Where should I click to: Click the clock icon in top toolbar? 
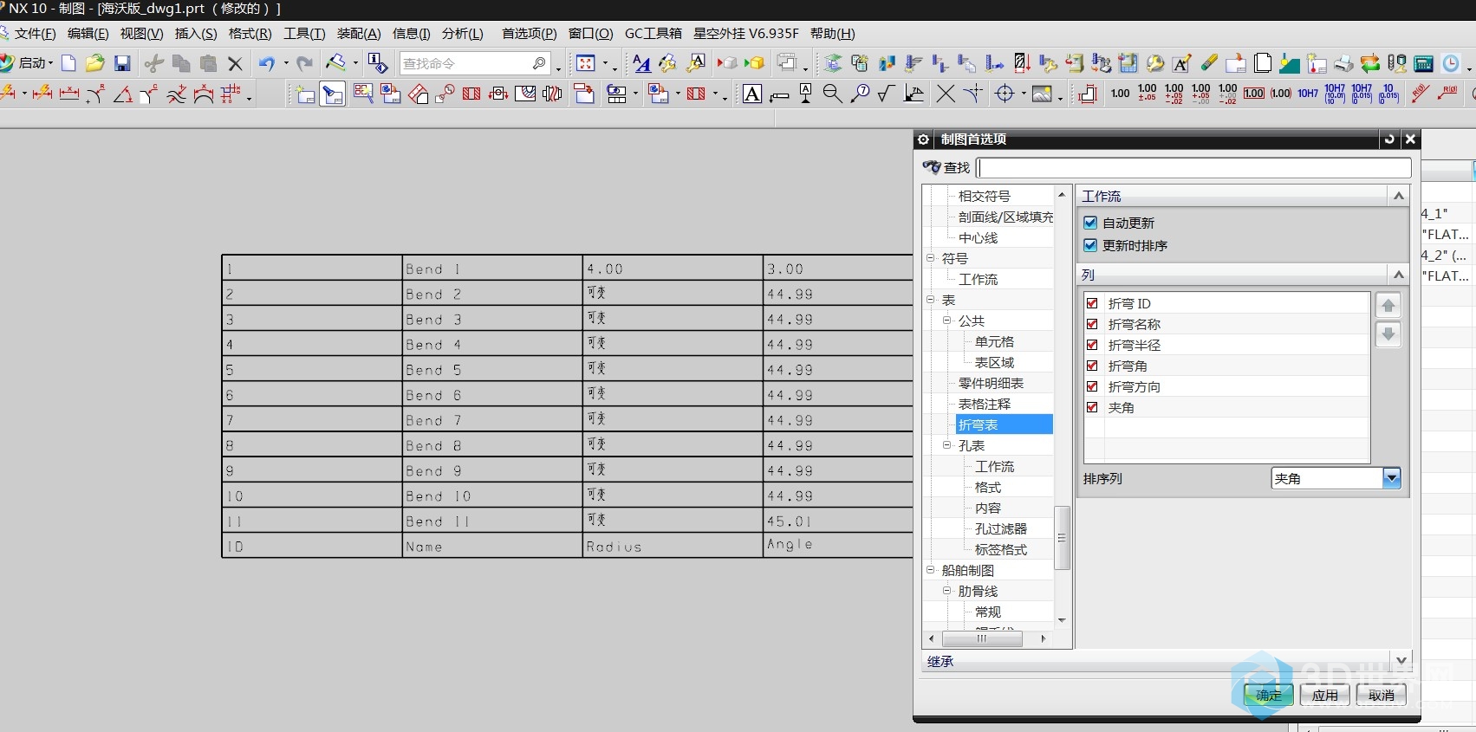[x=1451, y=63]
